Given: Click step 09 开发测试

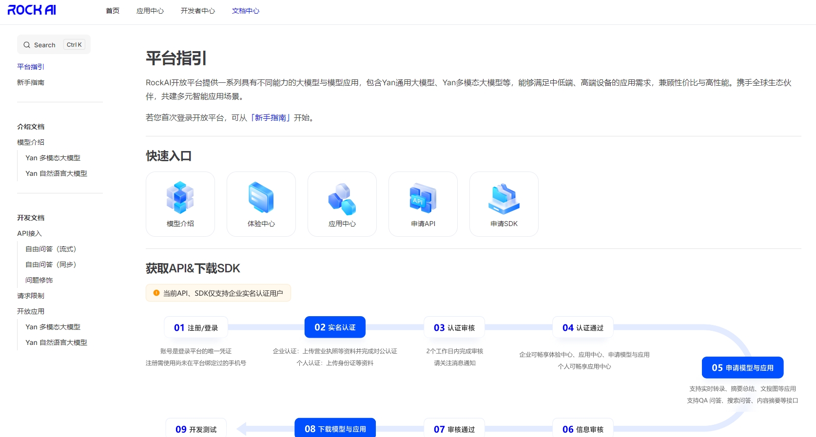Looking at the screenshot, I should pos(196,429).
